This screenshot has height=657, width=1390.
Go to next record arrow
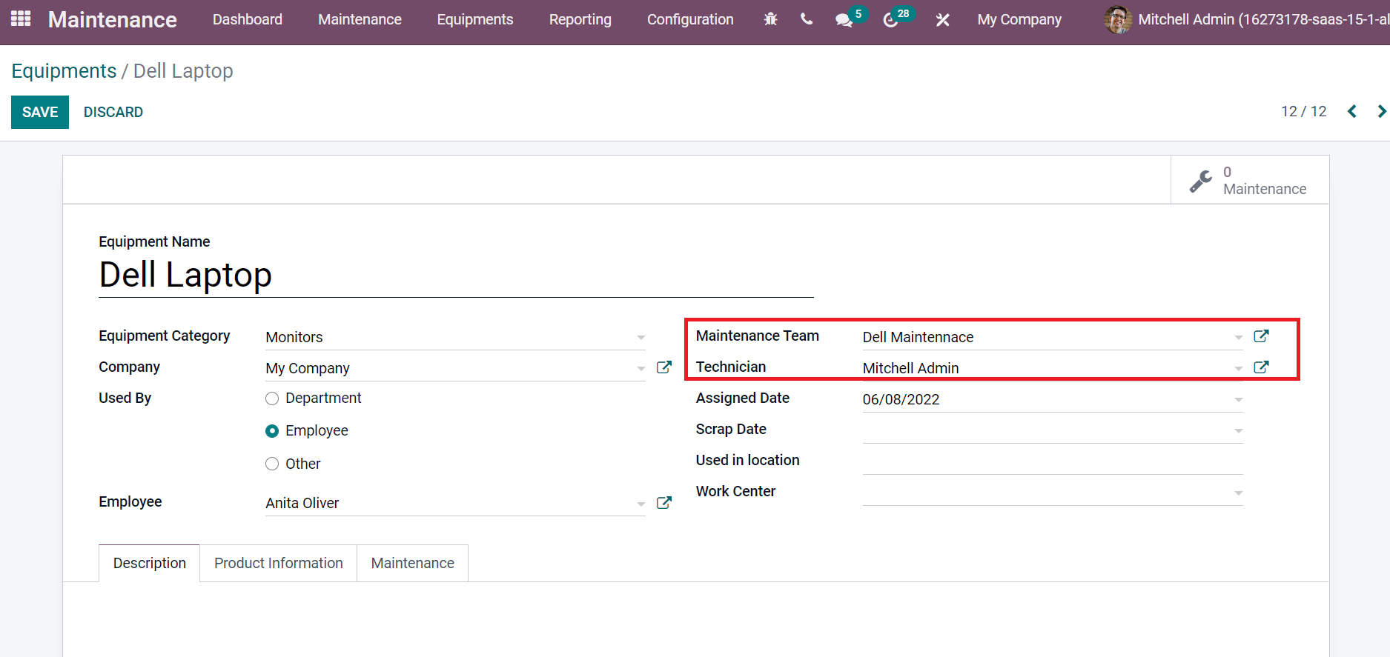coord(1382,111)
